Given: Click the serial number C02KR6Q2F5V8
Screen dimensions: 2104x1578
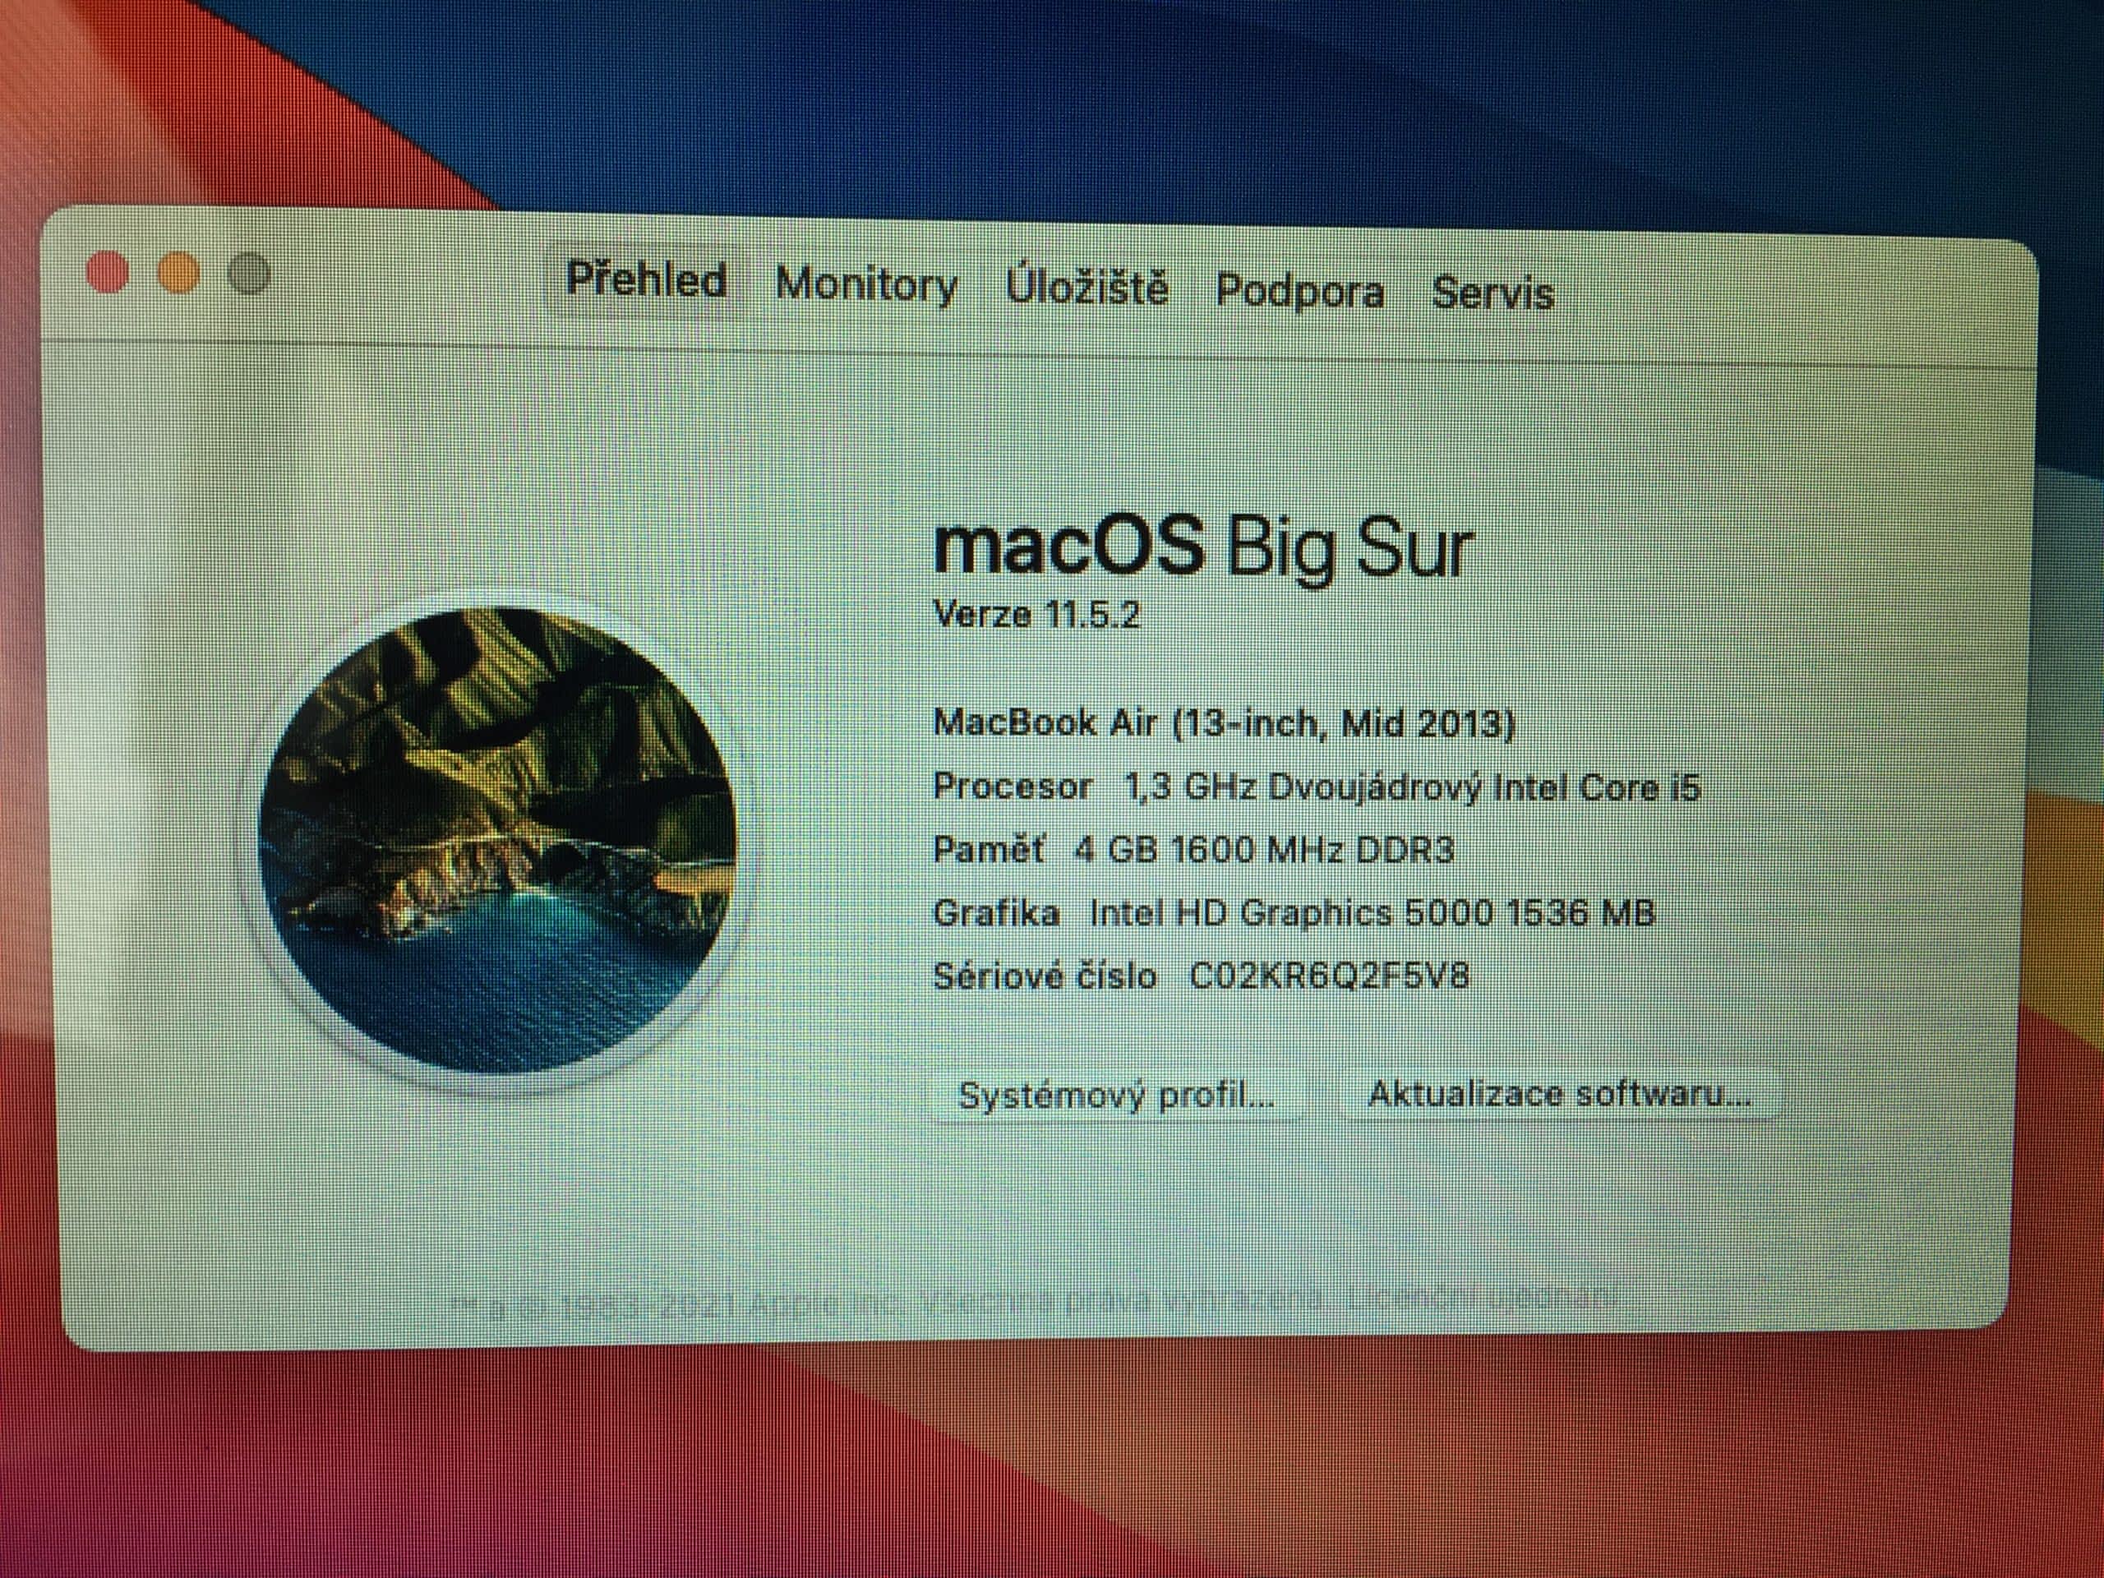Looking at the screenshot, I should coord(1329,976).
